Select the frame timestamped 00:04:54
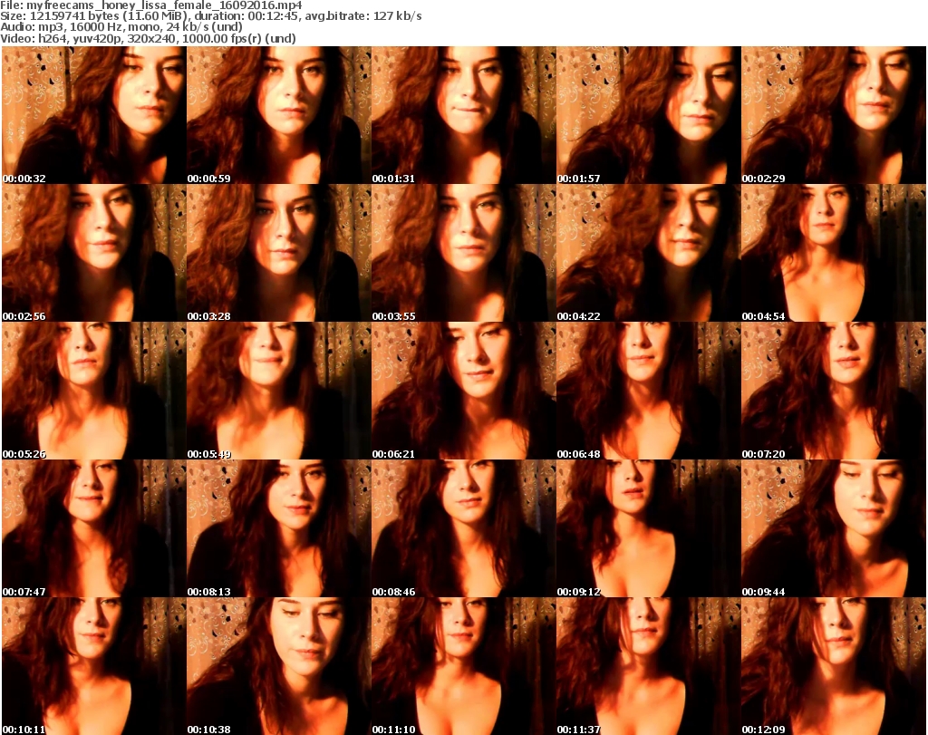This screenshot has height=735, width=928. click(834, 253)
